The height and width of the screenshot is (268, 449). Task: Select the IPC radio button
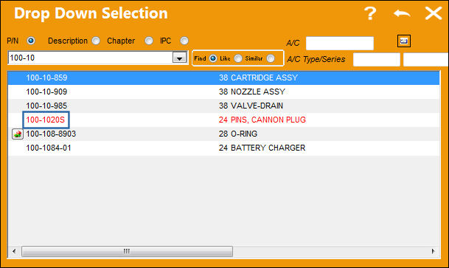click(x=184, y=41)
